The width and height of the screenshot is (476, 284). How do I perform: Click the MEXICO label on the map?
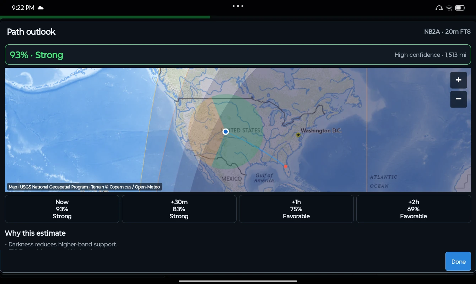232,179
